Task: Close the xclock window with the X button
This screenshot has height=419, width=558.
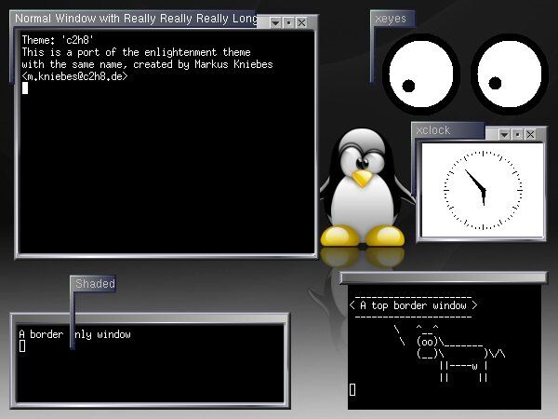Action: (x=530, y=134)
